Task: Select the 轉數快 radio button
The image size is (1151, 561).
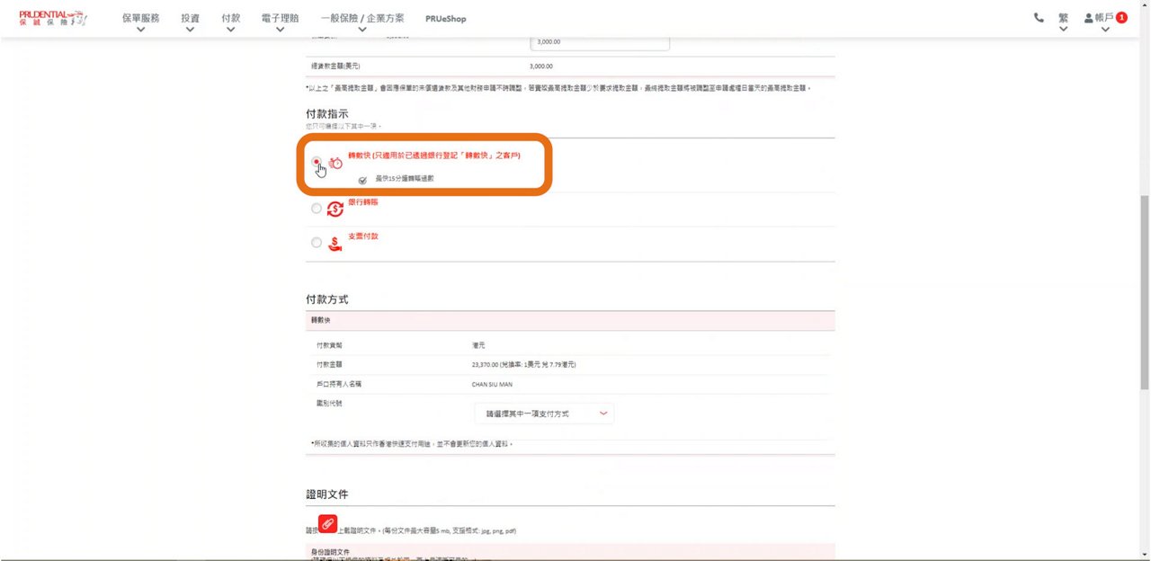Action: click(x=316, y=162)
